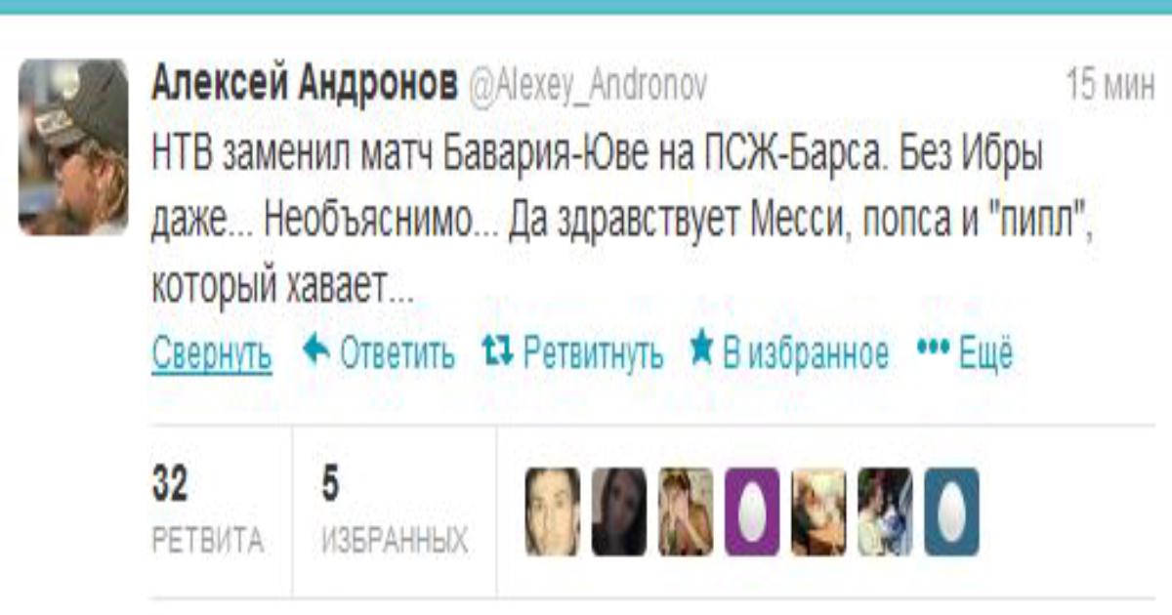Open the @Alexey_Andronov handle
The height and width of the screenshot is (615, 1172).
(588, 89)
